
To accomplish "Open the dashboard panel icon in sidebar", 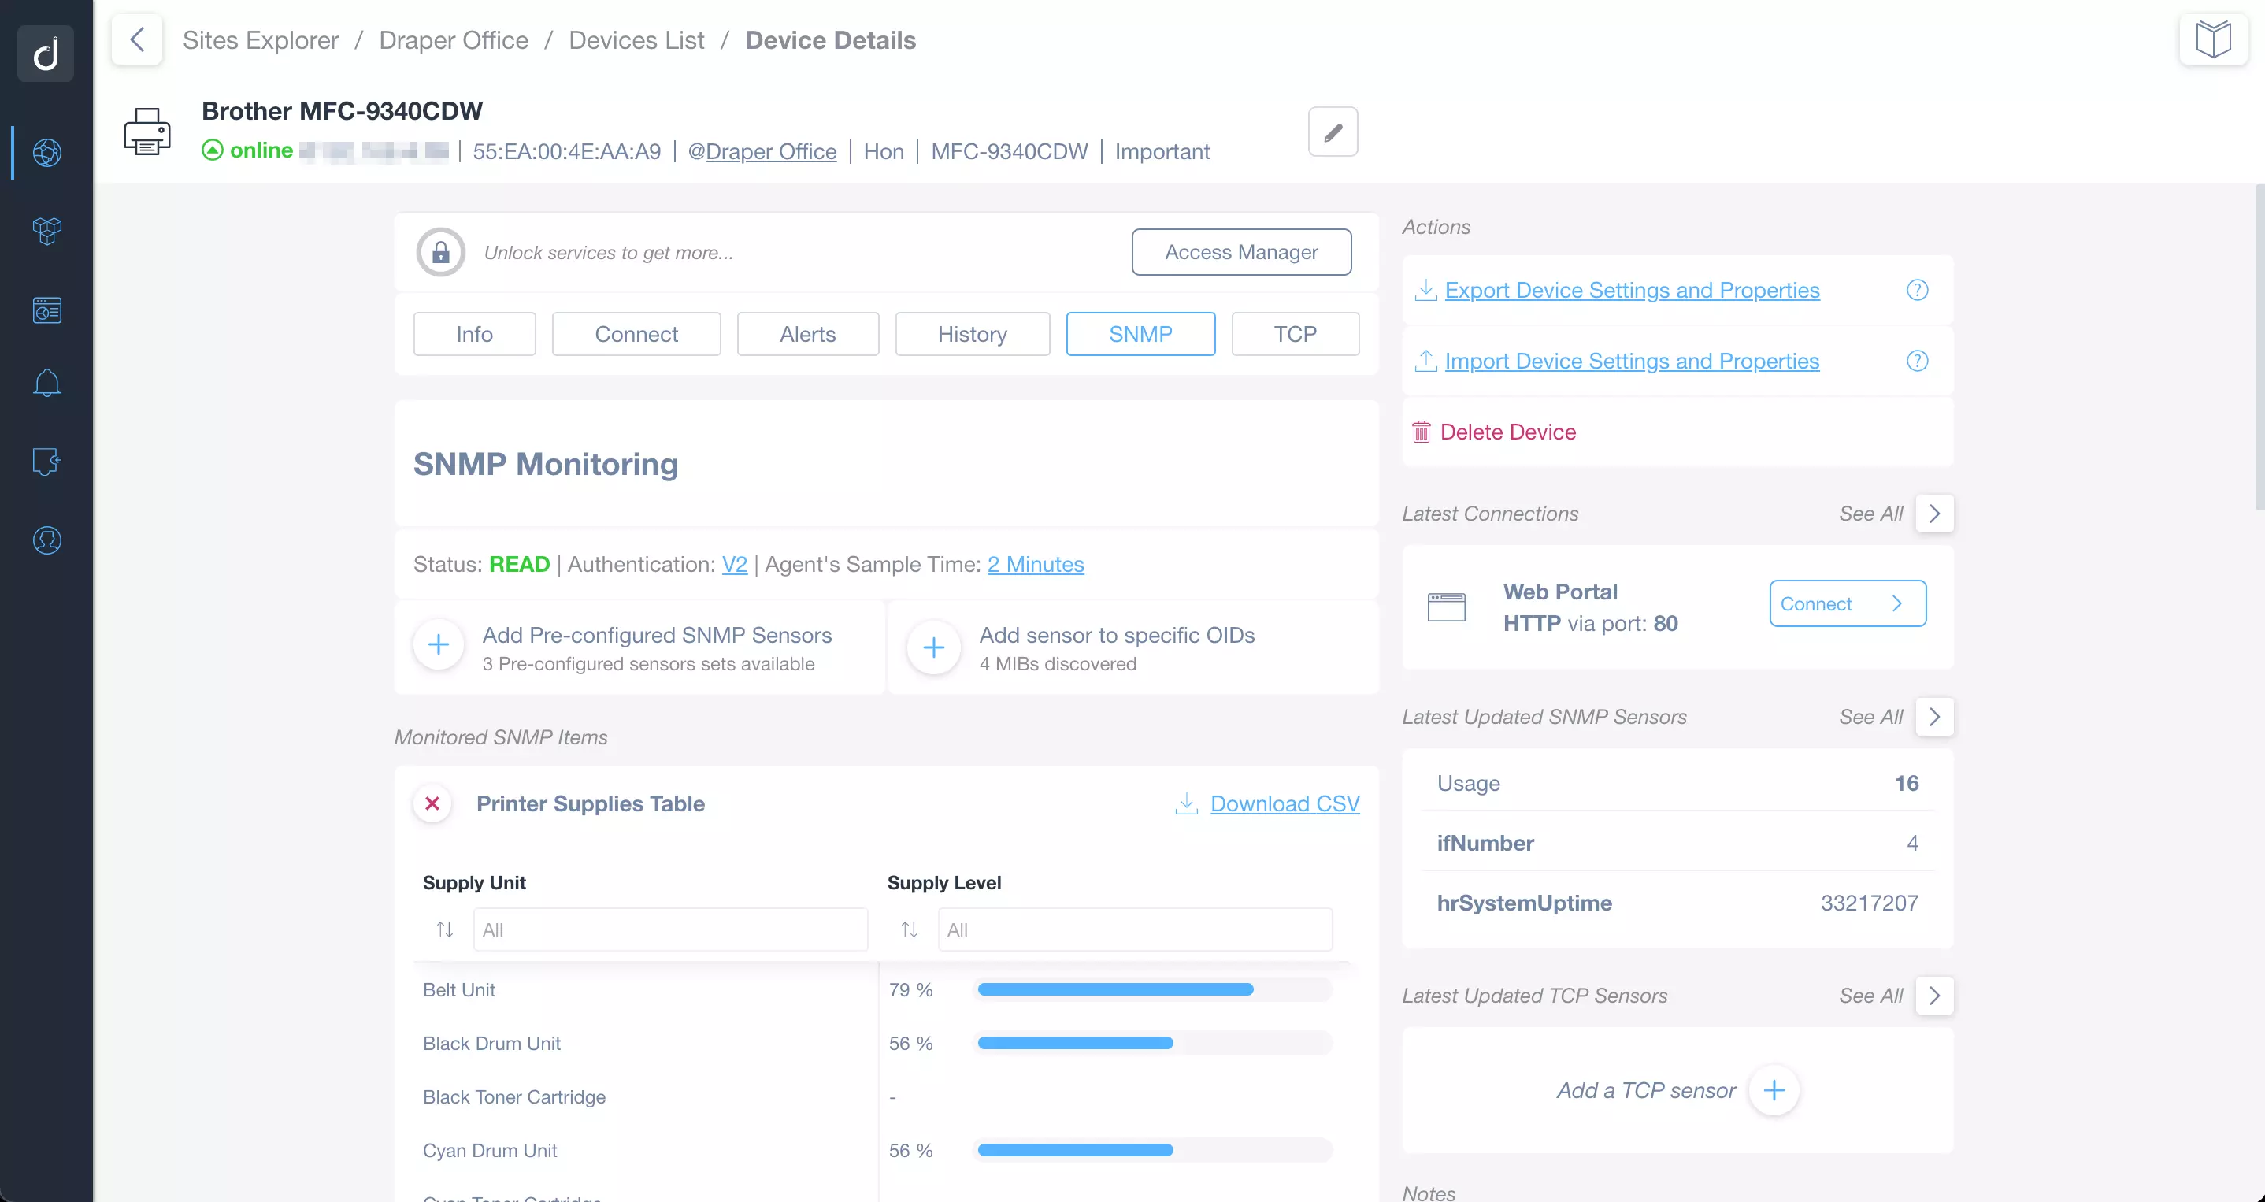I will click(x=46, y=310).
